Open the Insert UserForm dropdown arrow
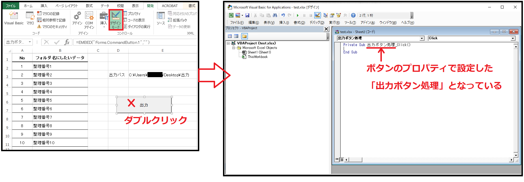This screenshot has width=524, height=182. [242, 15]
